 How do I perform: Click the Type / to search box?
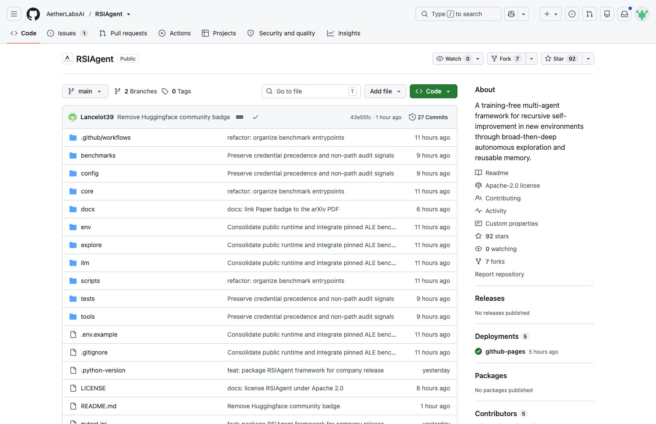tap(458, 14)
